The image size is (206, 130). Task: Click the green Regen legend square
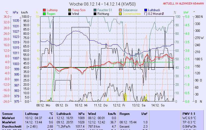(x=45, y=14)
